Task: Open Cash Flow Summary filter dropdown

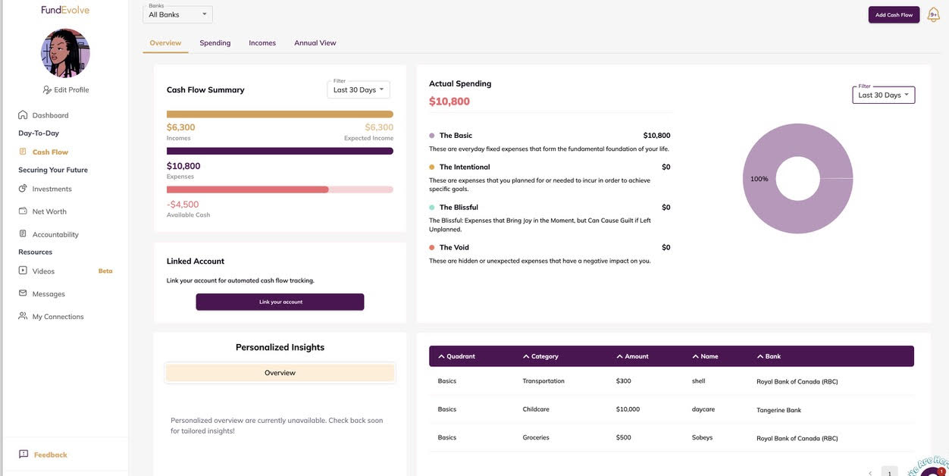Action: (359, 89)
